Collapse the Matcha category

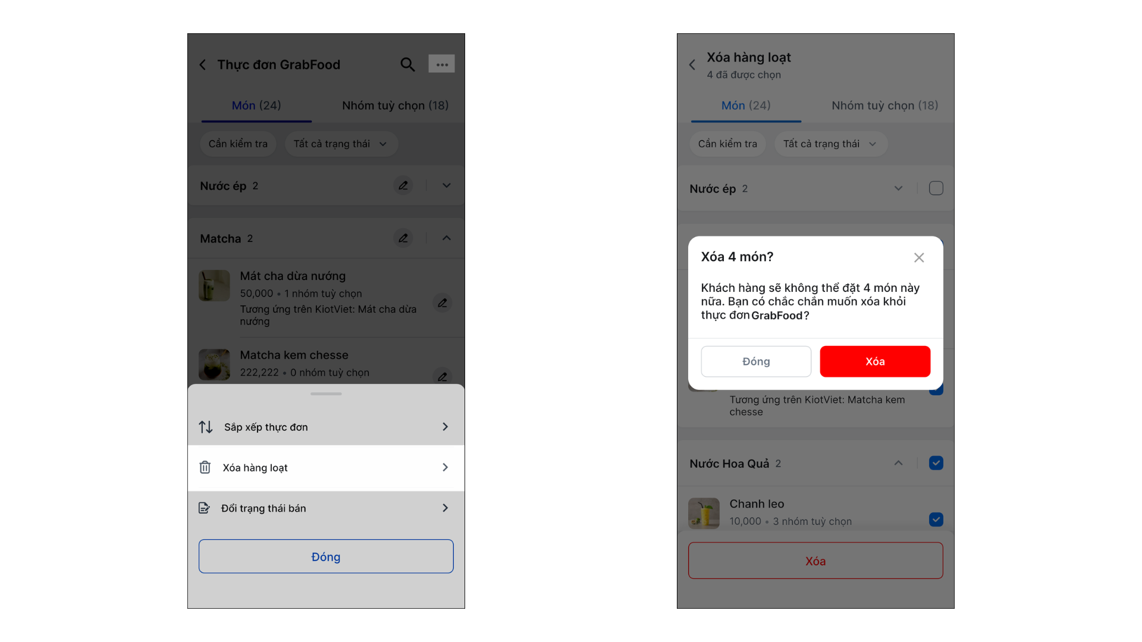click(x=447, y=238)
